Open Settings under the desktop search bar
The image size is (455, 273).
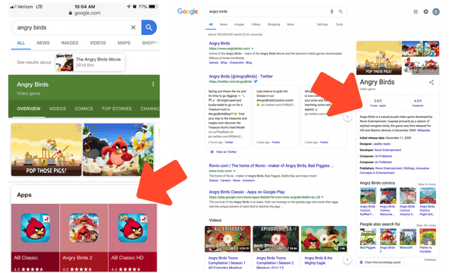[x=322, y=25]
